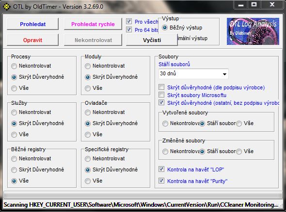Viewport: 286px width, 212px height.
Task: Select Nekontrolovat under Ovladače
Action: [x=88, y=113]
